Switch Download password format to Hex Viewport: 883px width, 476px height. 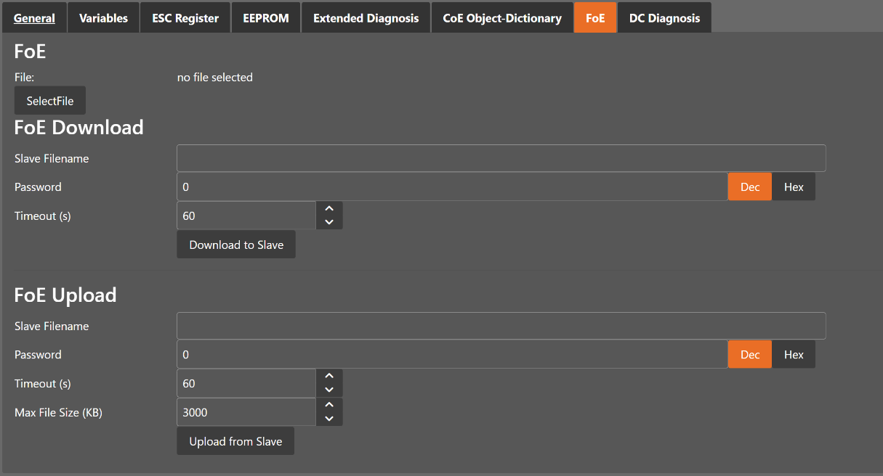pyautogui.click(x=794, y=187)
